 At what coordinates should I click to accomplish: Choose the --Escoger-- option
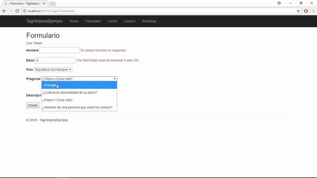click(x=79, y=85)
